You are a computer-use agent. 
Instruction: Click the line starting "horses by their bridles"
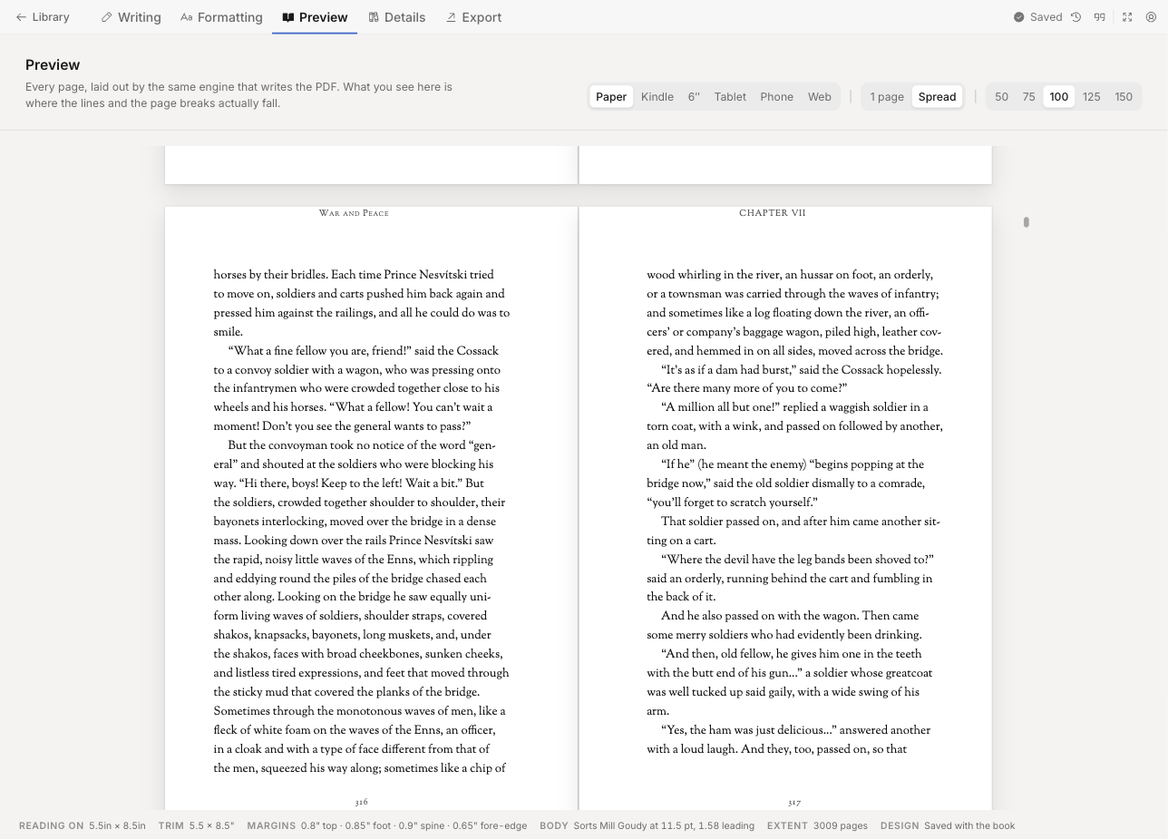pos(354,276)
